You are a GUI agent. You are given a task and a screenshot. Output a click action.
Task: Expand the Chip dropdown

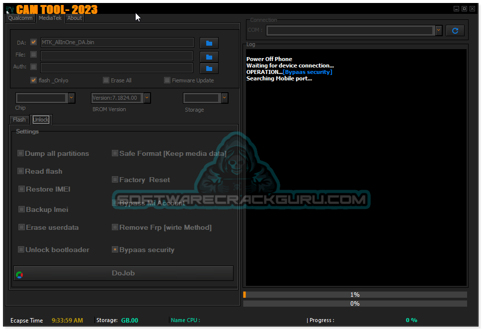[72, 98]
